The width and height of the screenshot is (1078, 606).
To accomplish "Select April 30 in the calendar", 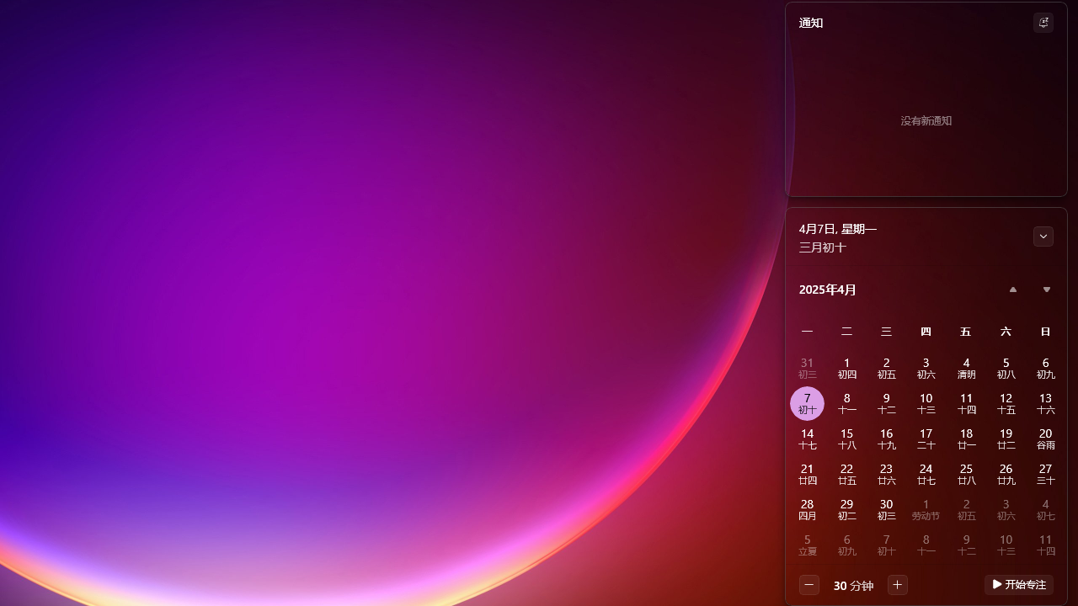I will pos(886,510).
